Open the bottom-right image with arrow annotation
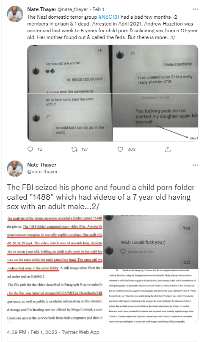The width and height of the screenshot is (204, 342). click(x=156, y=117)
